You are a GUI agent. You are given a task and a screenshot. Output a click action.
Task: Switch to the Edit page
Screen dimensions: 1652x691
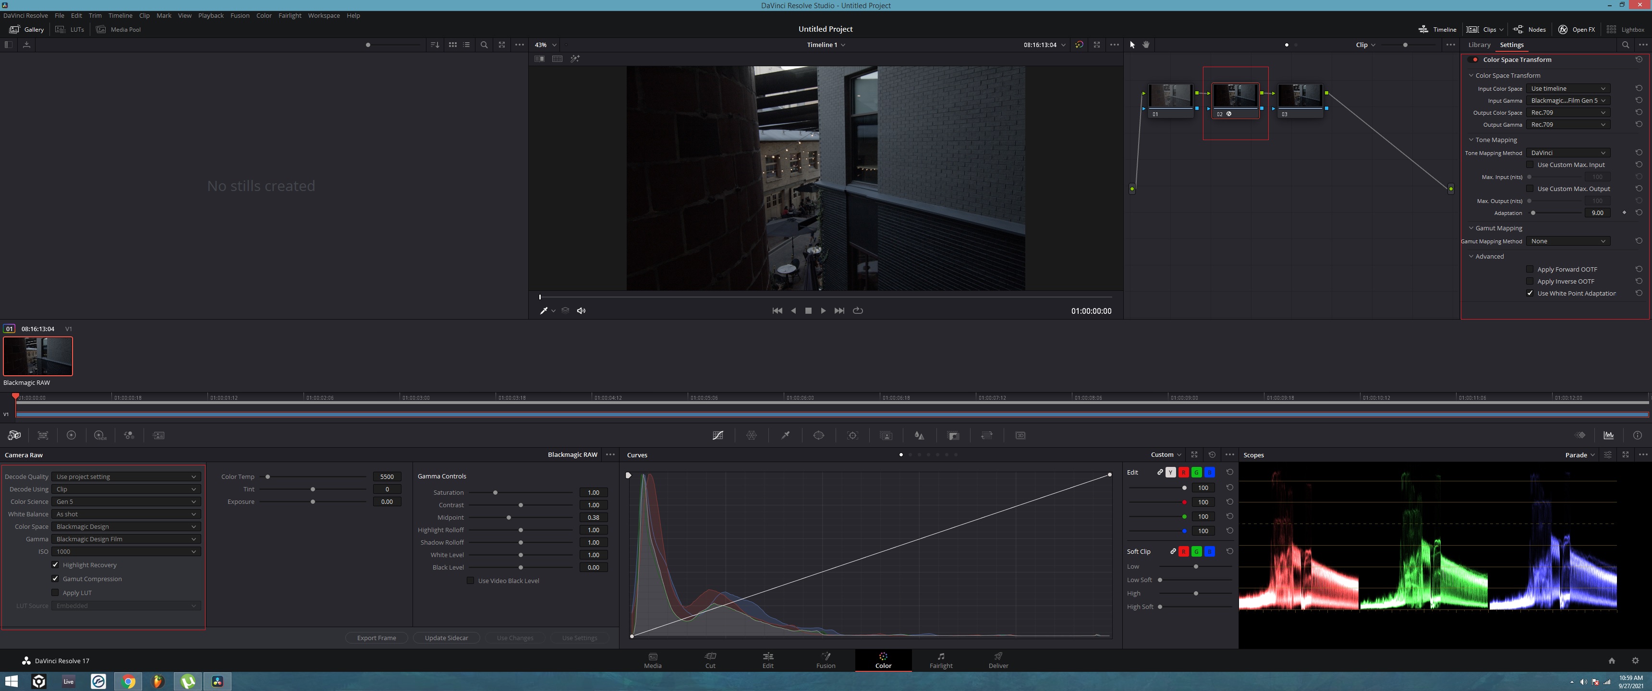(x=767, y=660)
